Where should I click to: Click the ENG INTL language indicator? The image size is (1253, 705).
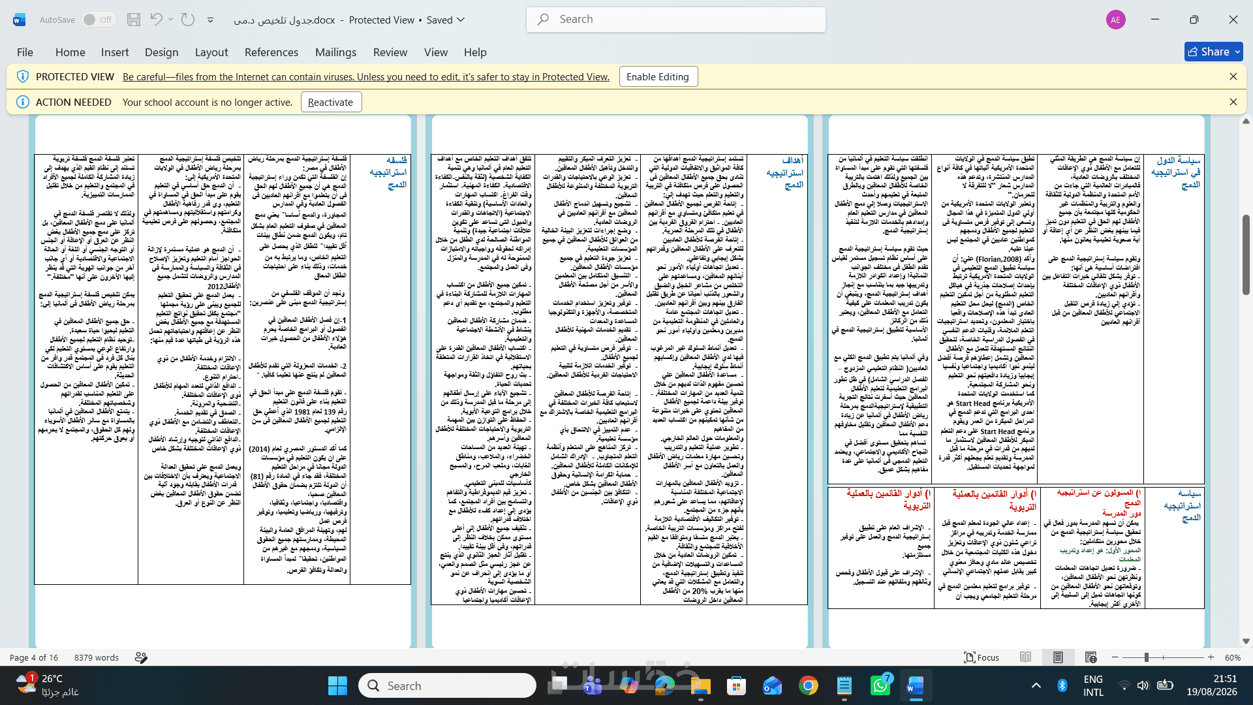coord(1094,685)
